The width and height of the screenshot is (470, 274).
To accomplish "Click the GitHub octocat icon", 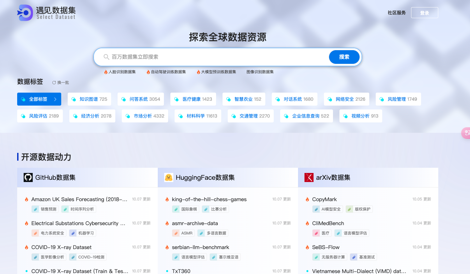I will point(28,177).
